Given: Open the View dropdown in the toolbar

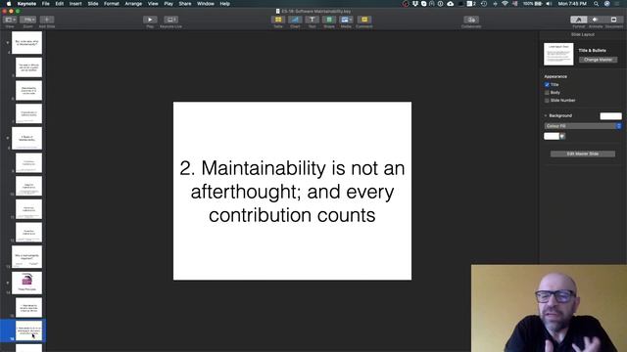Looking at the screenshot, I should click(9, 20).
